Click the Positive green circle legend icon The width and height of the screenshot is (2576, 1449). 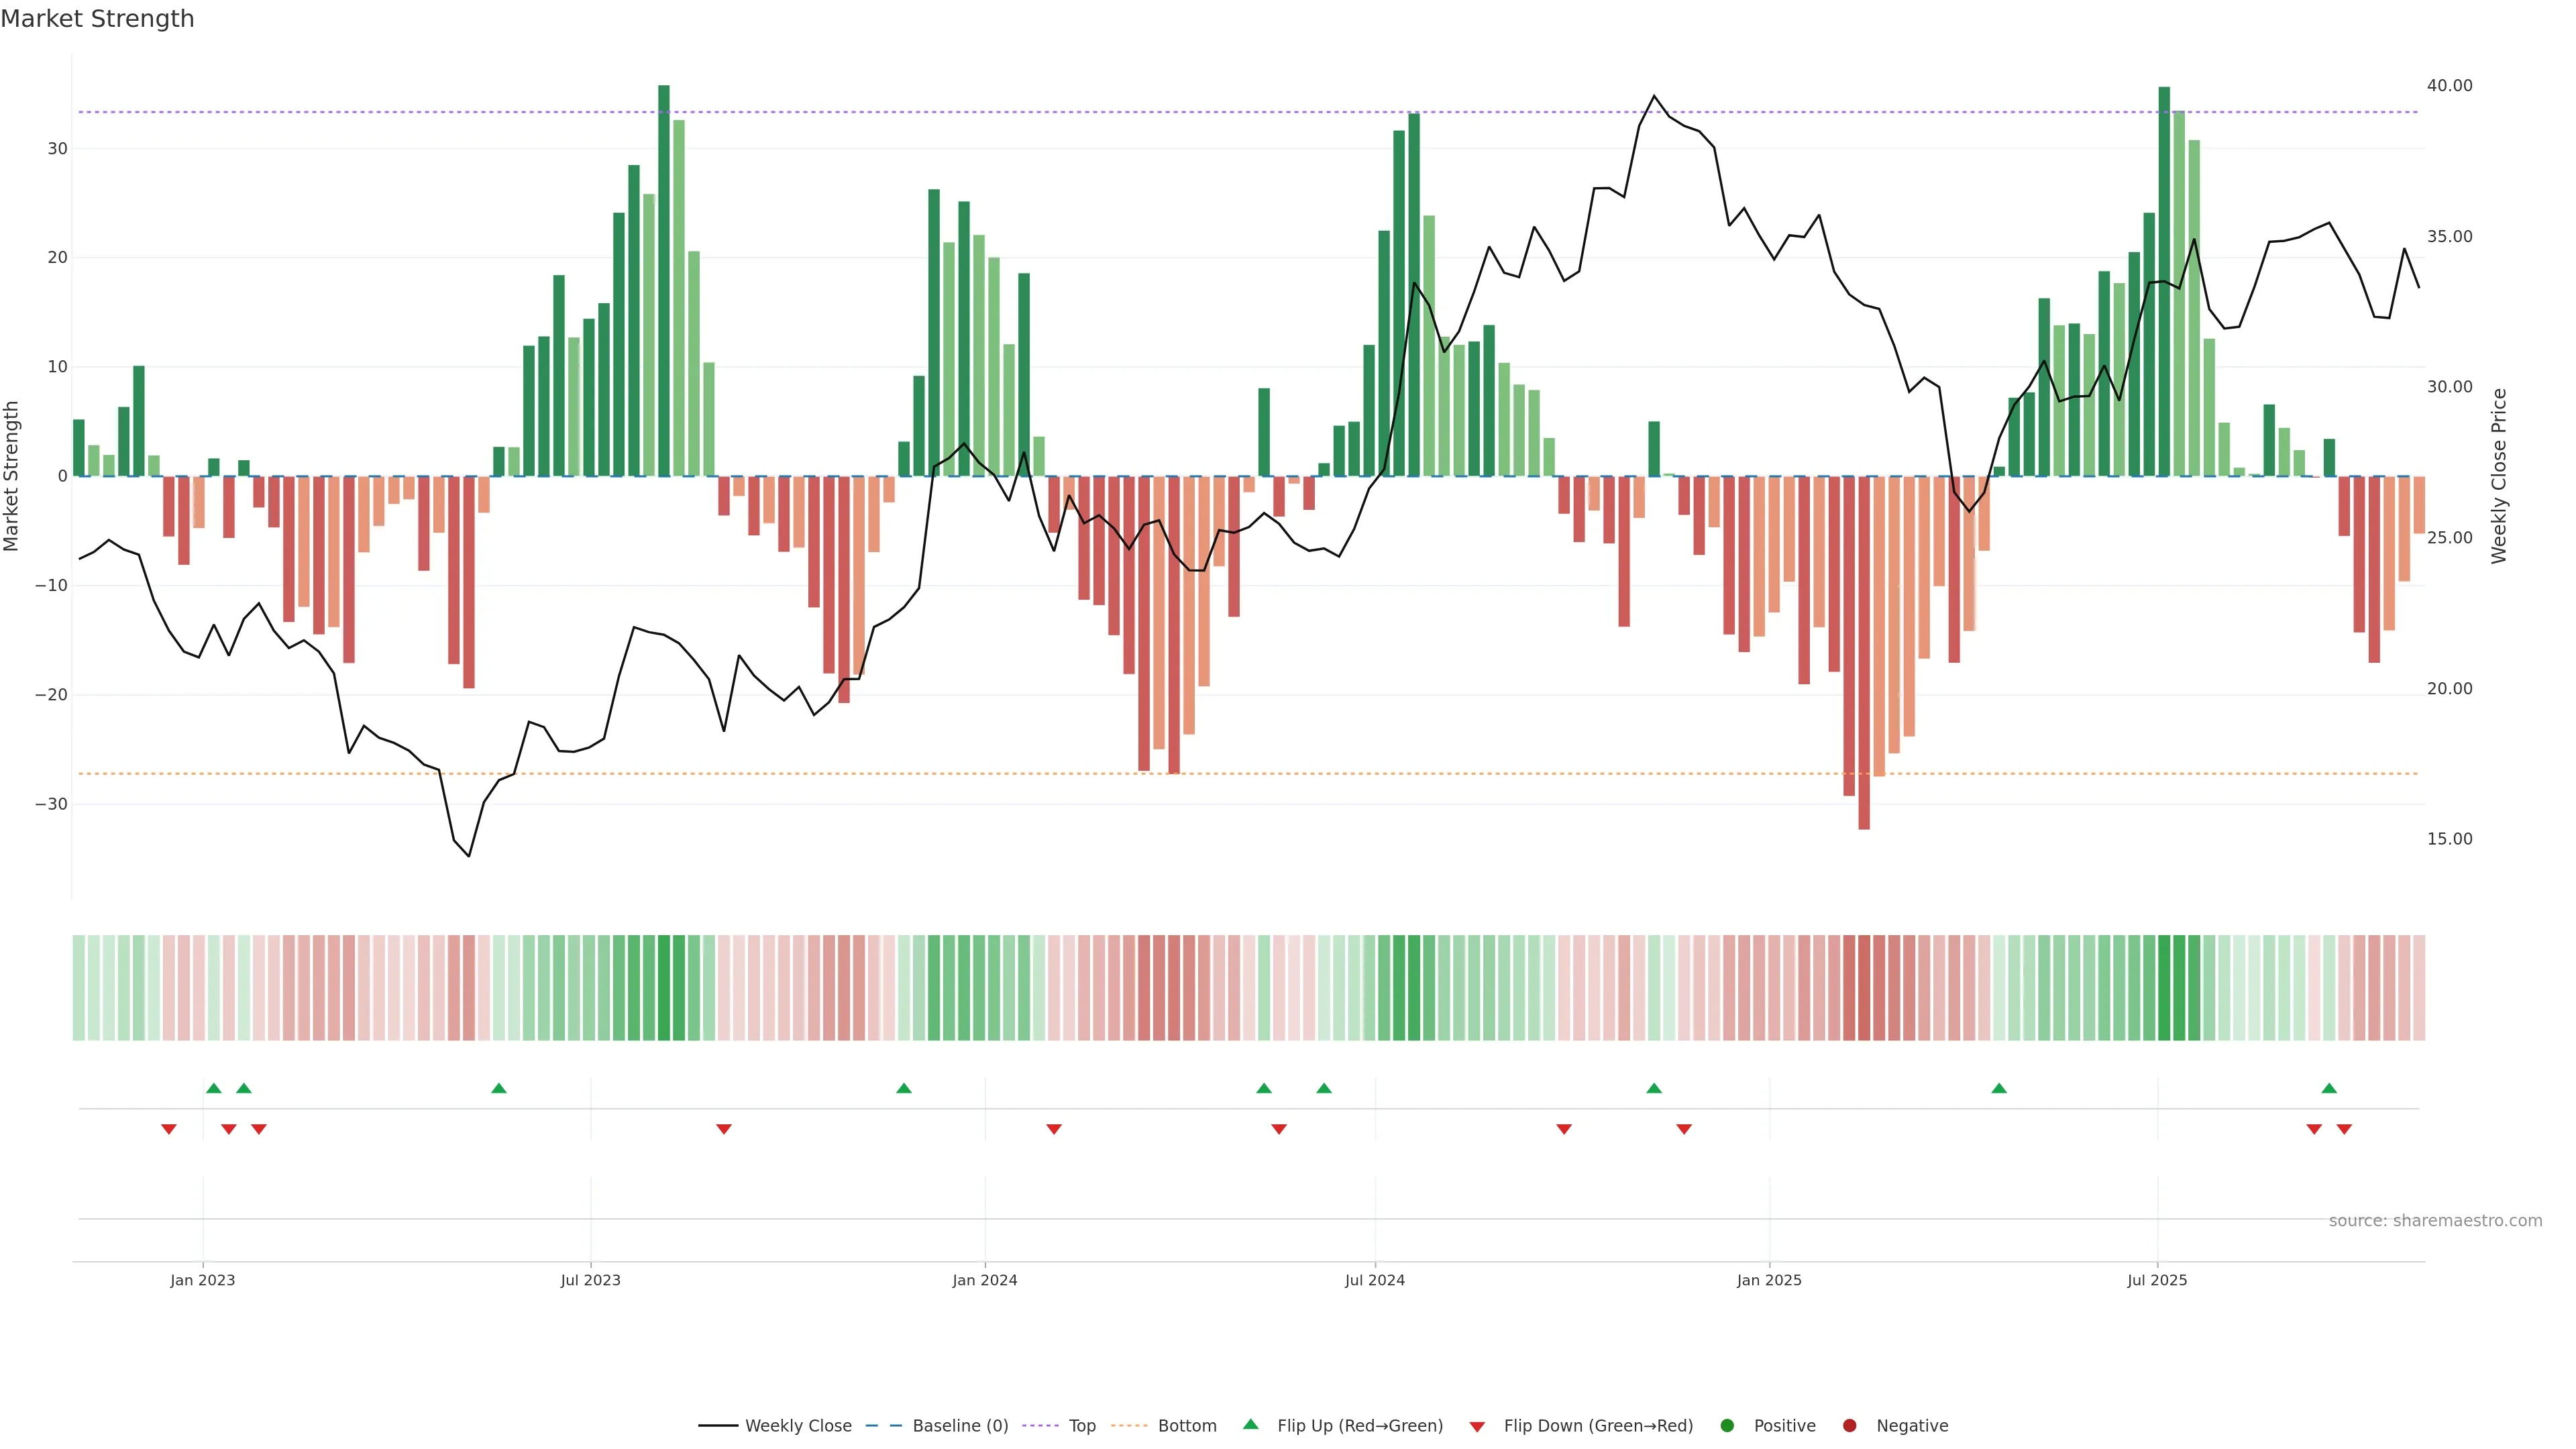click(x=1727, y=1426)
